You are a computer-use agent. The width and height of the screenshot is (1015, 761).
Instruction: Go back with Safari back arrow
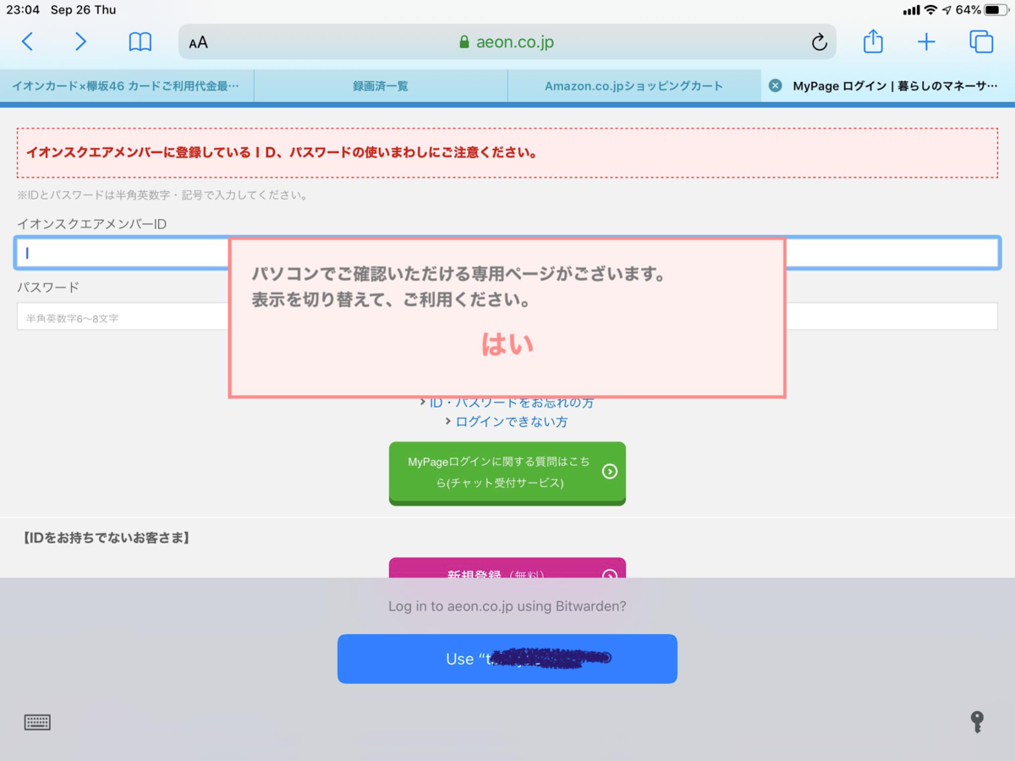27,41
